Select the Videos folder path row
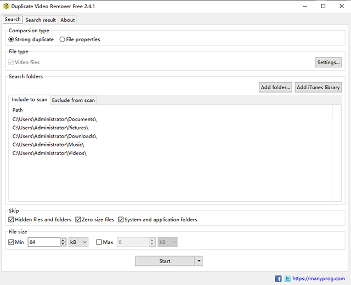The height and width of the screenshot is (285, 351). (x=171, y=153)
